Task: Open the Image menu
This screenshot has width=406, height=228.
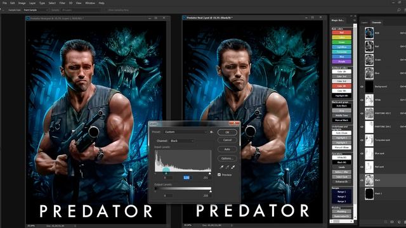Action: point(22,3)
